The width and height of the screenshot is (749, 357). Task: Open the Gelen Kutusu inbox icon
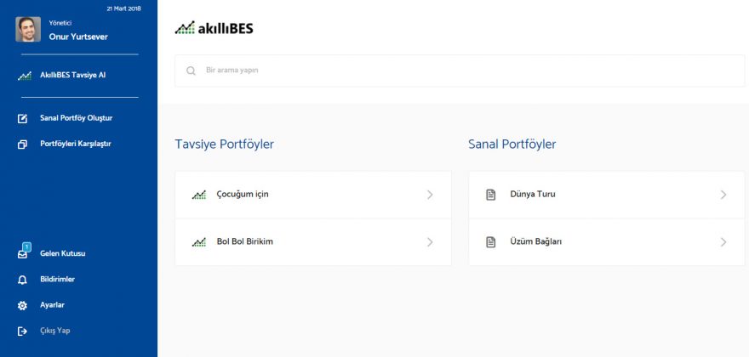(x=24, y=252)
